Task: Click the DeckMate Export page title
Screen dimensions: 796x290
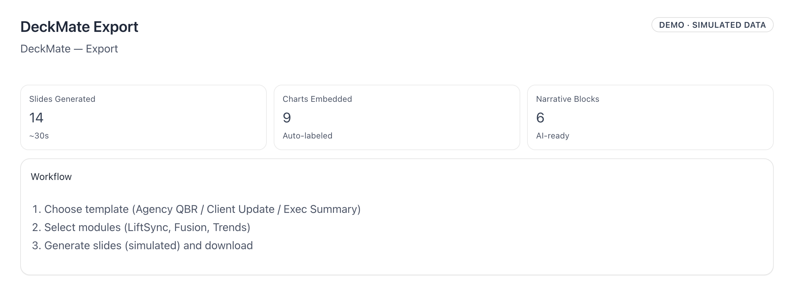Action: click(x=79, y=27)
